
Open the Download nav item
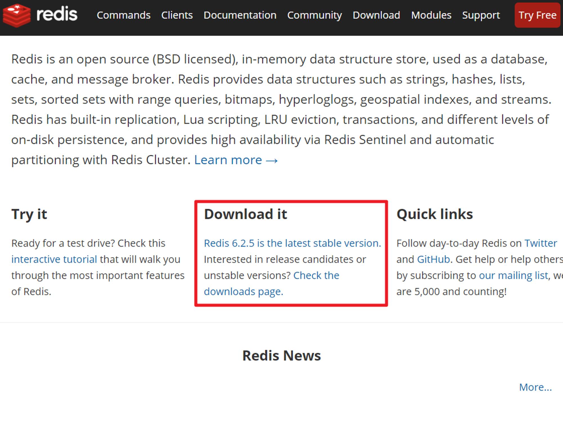point(376,15)
